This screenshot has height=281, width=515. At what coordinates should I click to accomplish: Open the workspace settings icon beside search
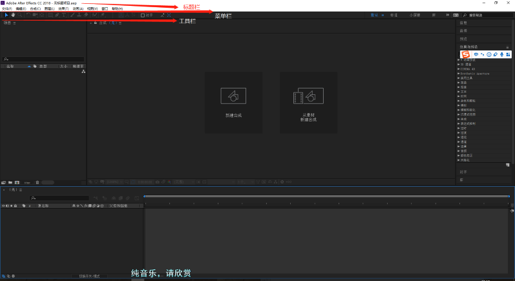(x=456, y=15)
